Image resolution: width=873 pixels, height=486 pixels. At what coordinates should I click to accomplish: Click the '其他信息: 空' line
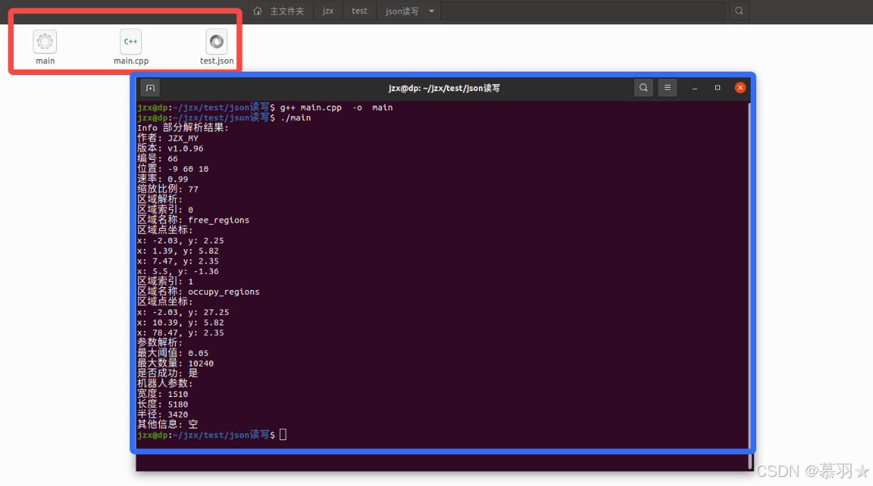click(168, 424)
